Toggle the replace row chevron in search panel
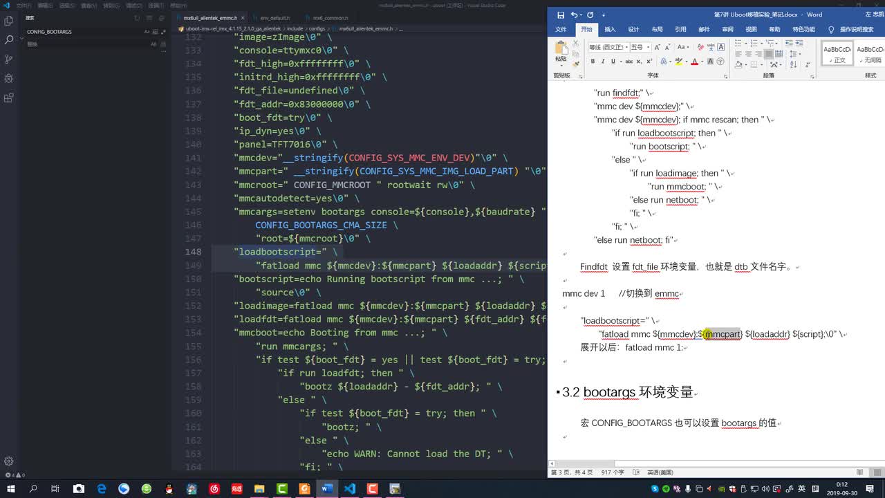The image size is (885, 498). point(21,38)
